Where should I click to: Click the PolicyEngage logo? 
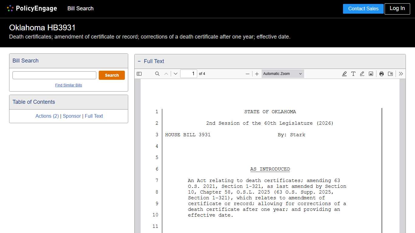click(32, 8)
